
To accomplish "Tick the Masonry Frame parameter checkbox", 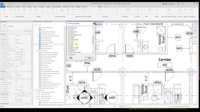I will point(69,47).
